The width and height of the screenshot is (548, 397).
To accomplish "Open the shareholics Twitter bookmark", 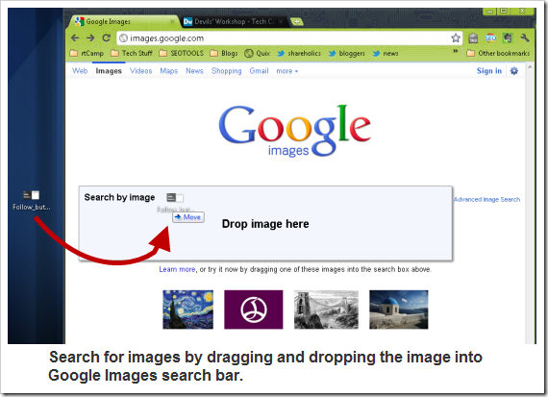I will (x=299, y=53).
